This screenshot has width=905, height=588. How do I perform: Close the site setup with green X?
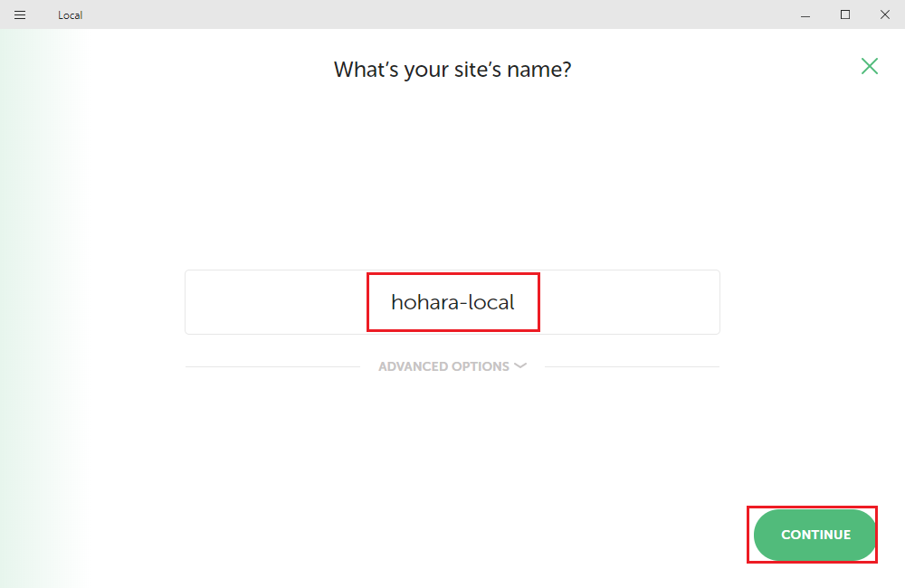tap(870, 66)
